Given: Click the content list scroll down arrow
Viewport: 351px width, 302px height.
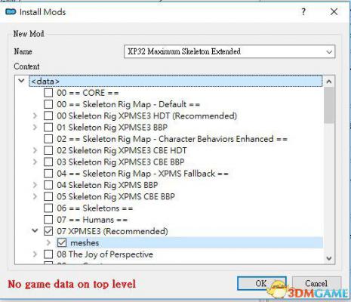Looking at the screenshot, I should click(x=329, y=258).
